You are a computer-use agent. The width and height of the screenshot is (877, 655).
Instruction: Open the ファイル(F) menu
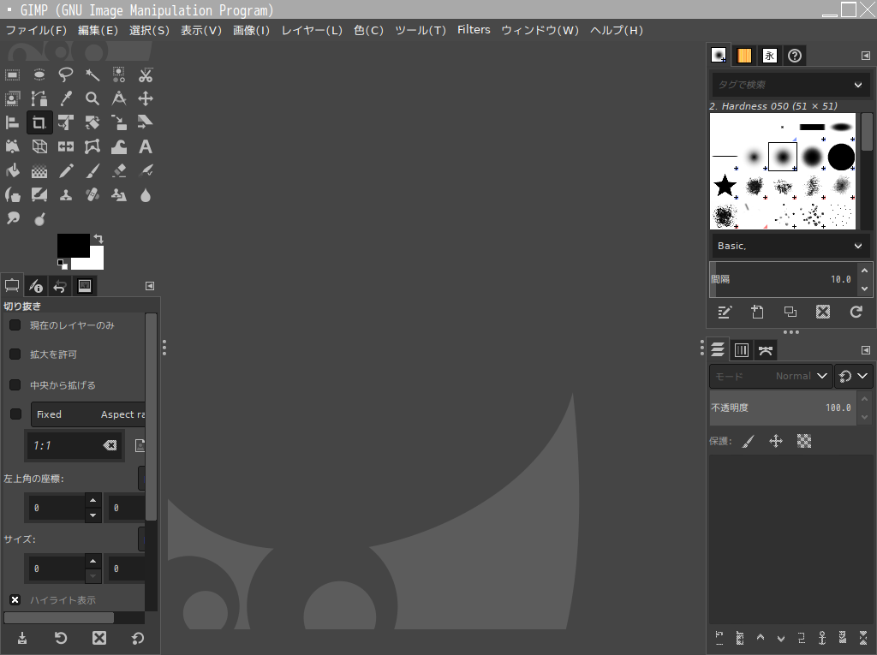pos(36,30)
